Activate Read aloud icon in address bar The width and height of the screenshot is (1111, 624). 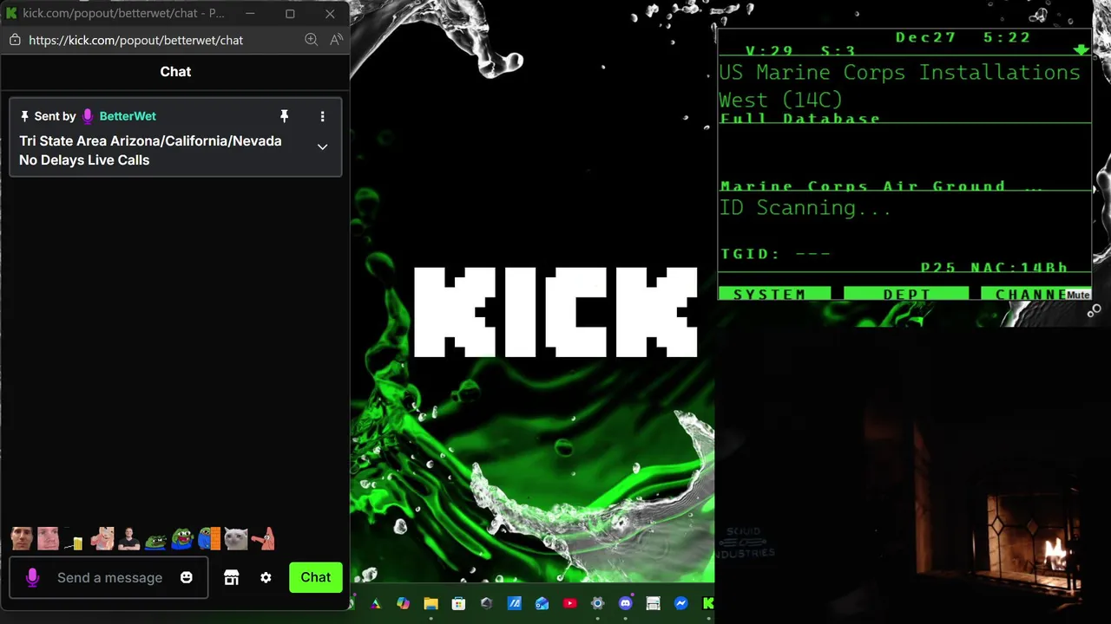point(337,40)
